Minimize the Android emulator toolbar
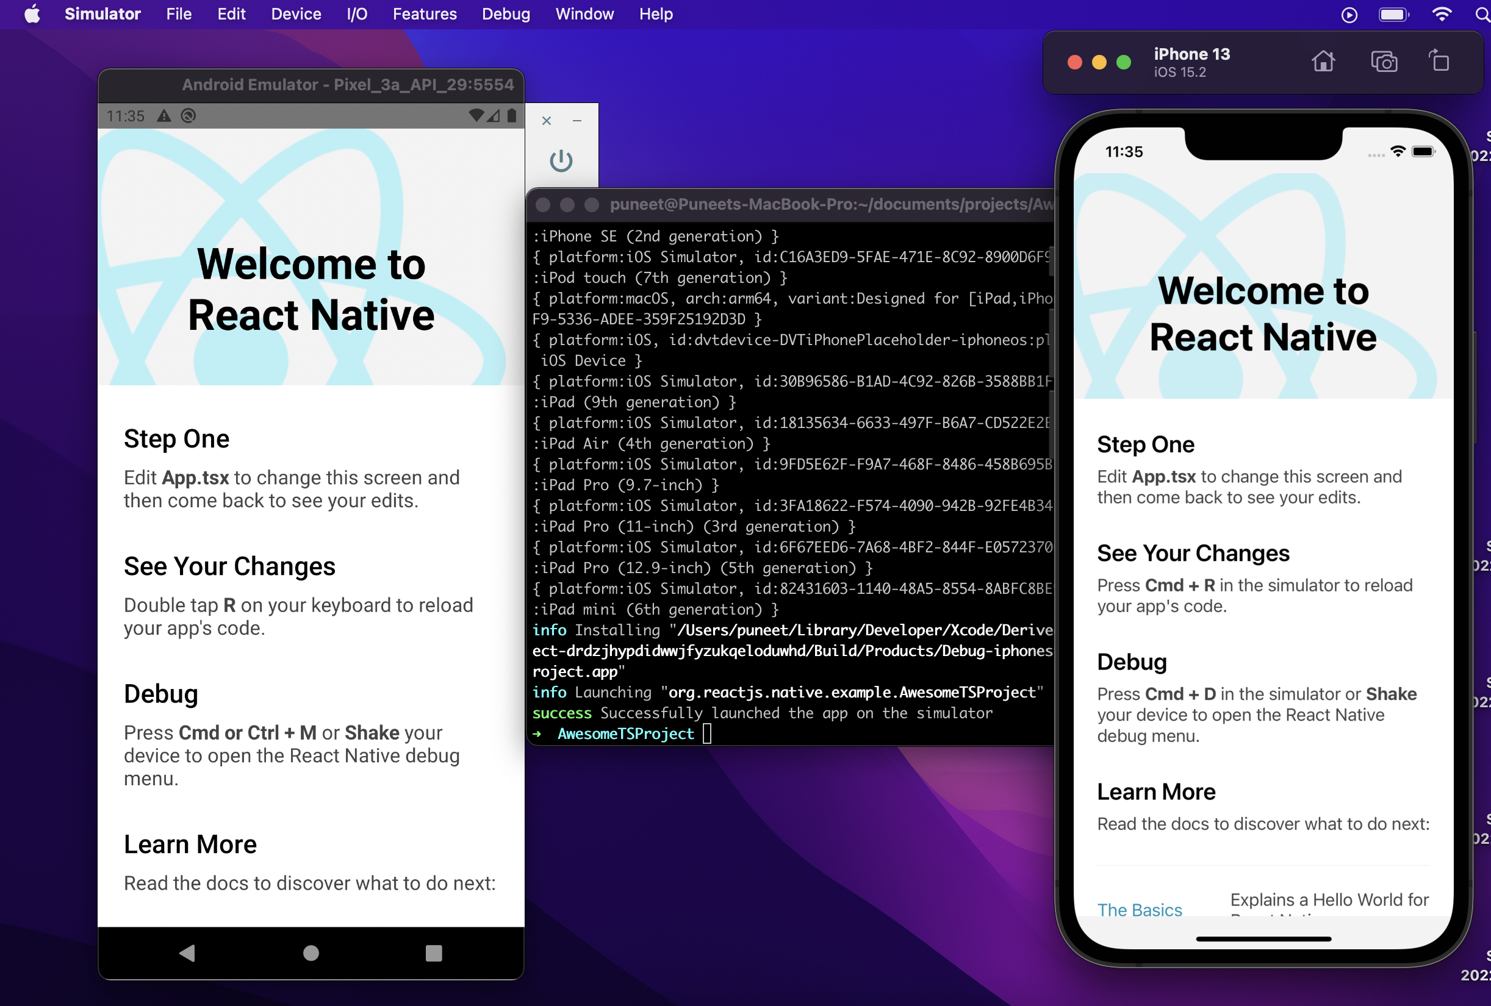The width and height of the screenshot is (1491, 1006). pos(577,121)
